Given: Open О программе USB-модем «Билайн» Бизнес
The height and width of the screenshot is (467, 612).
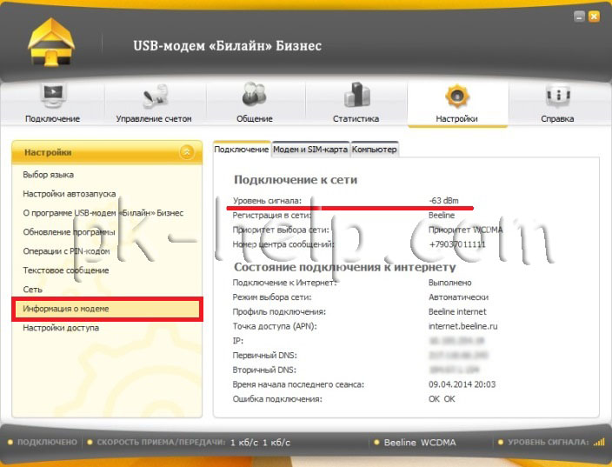Looking at the screenshot, I should pyautogui.click(x=103, y=213).
